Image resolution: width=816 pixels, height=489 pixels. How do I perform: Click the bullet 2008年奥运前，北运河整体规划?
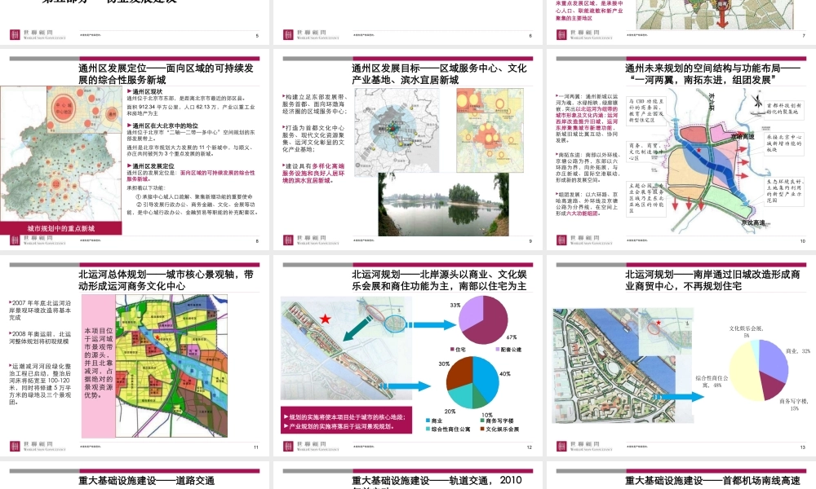tap(39, 337)
